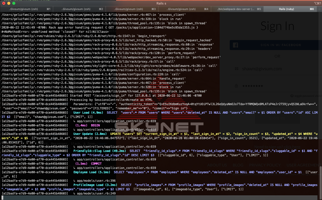Open the reset password link
This screenshot has height=200, width=322.
coord(277,131)
